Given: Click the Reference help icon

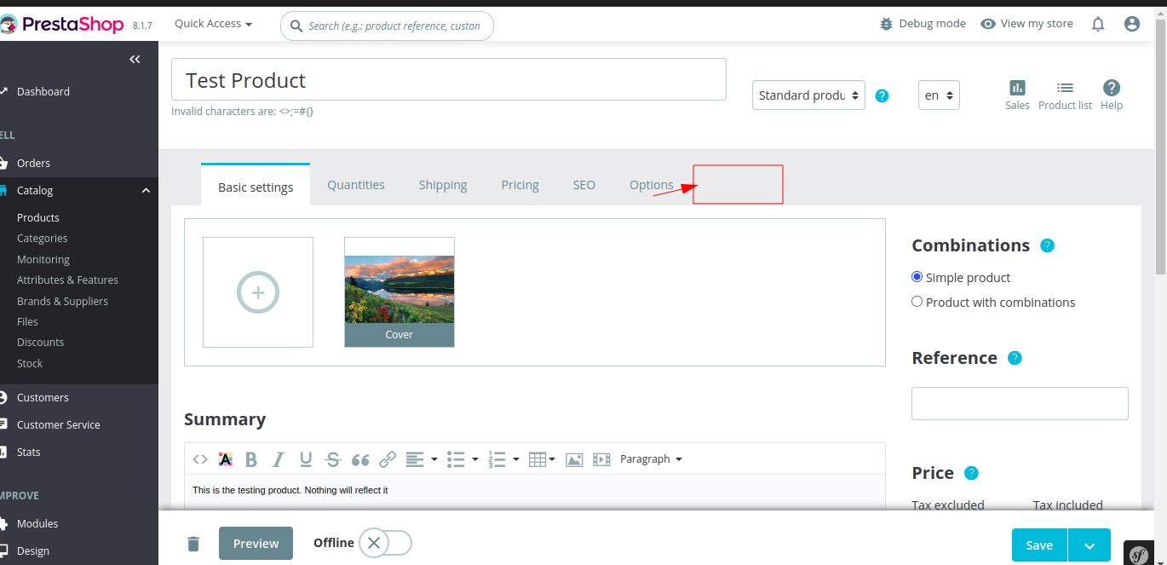Looking at the screenshot, I should pyautogui.click(x=1015, y=358).
